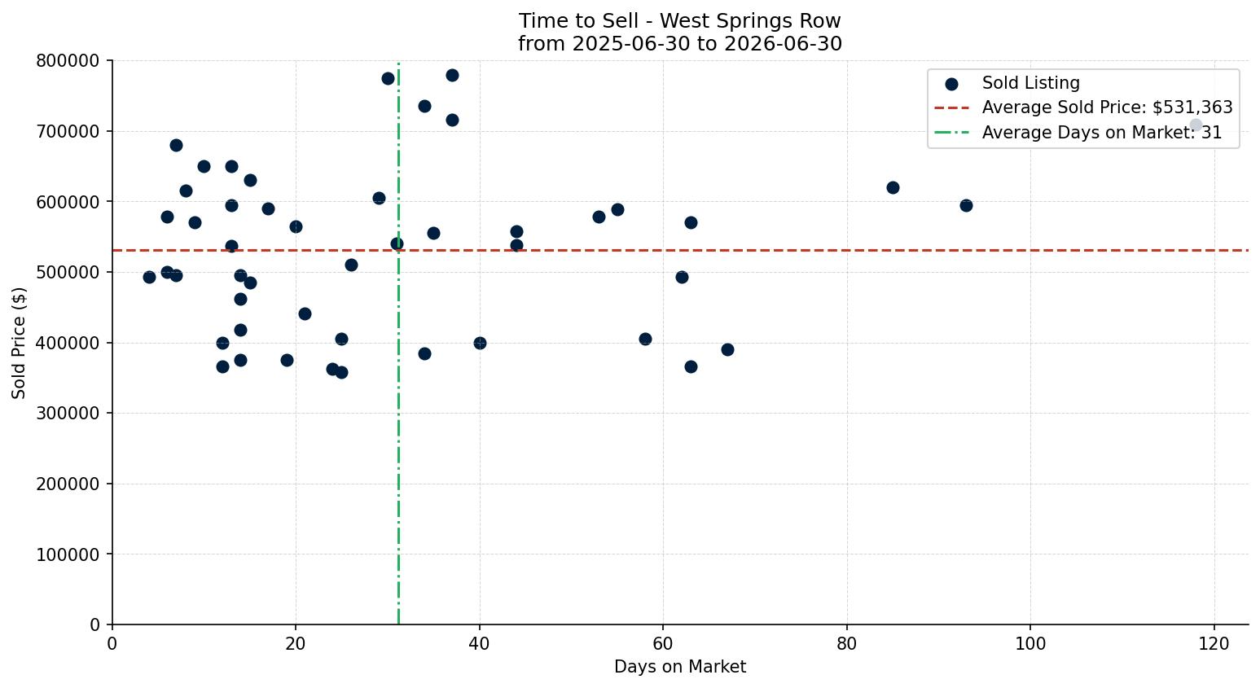Click the data point at 85 days, $620,000
Viewport: 1260px width, 688px height.
pos(893,187)
